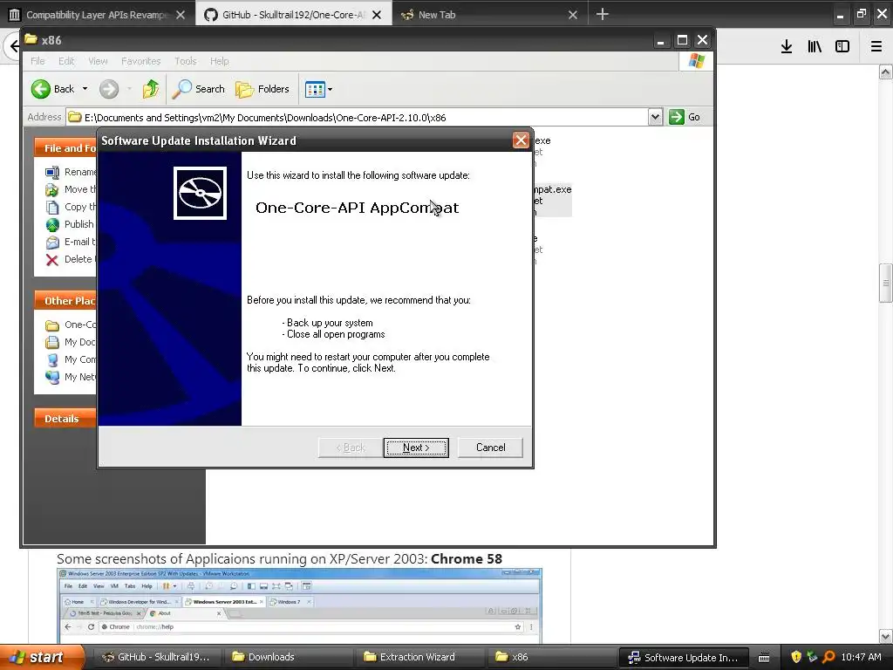
Task: Switch to the Compatibility Layer APIs browser tab
Action: pyautogui.click(x=97, y=15)
